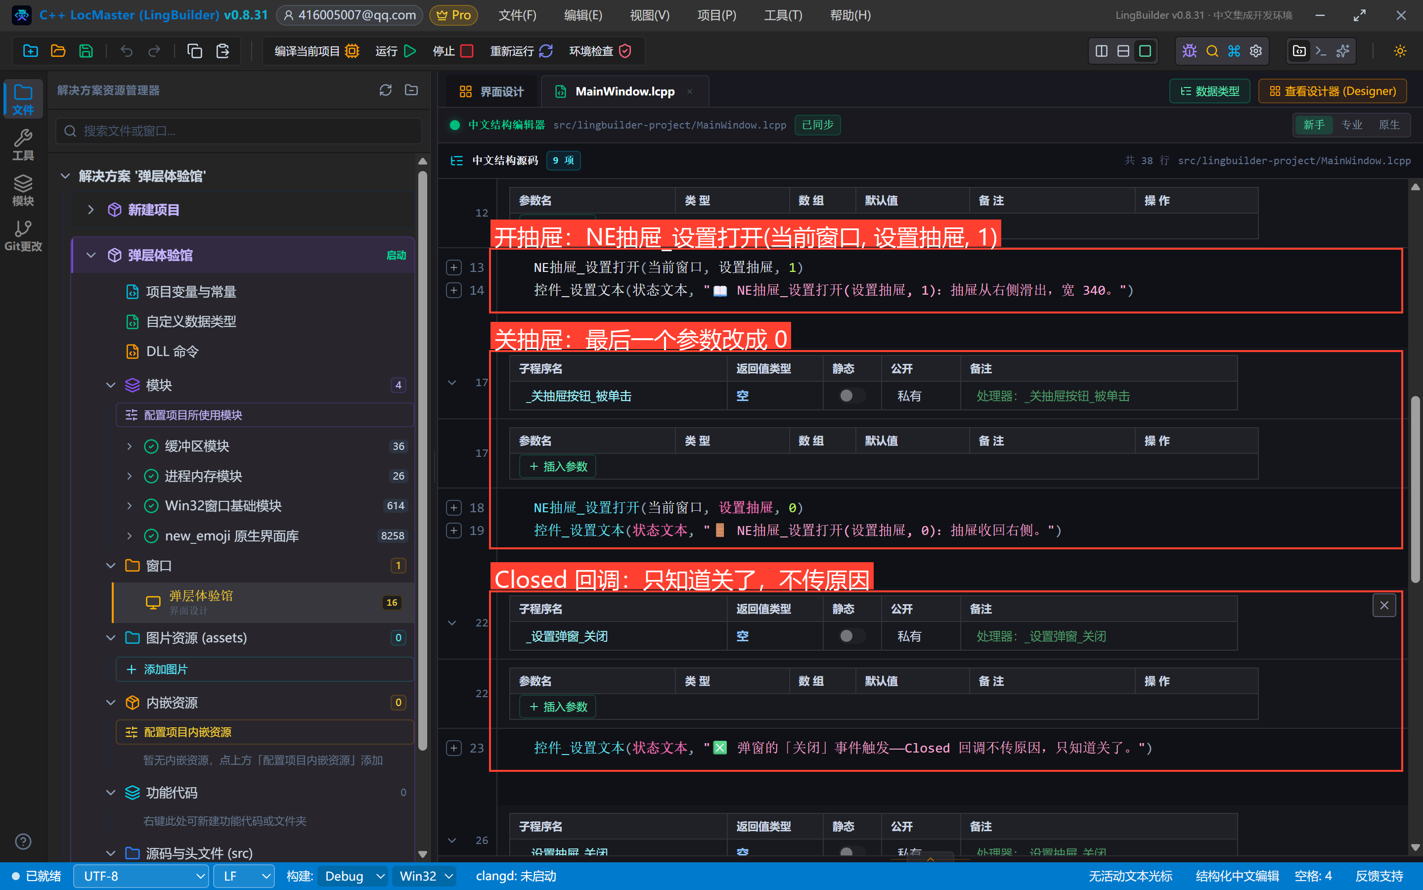1423x890 pixels.
Task: Refresh the solution explorer
Action: 386,90
